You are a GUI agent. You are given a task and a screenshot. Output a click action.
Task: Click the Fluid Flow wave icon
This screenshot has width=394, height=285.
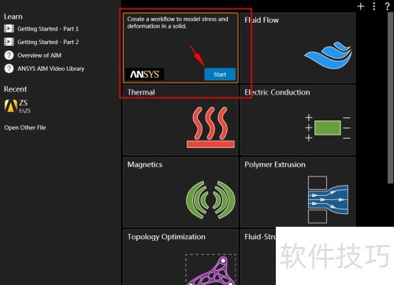pyautogui.click(x=329, y=56)
